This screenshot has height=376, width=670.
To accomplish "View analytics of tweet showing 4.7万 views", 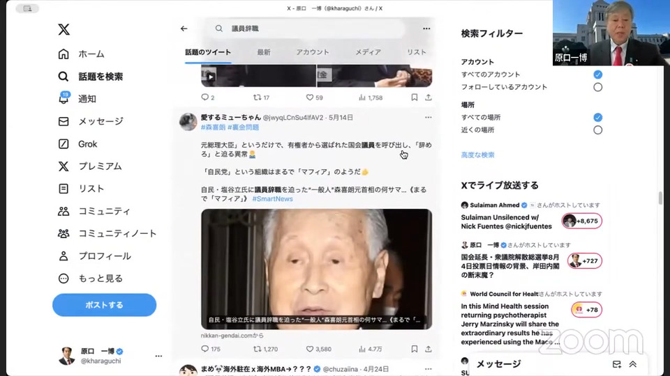I will [371, 349].
